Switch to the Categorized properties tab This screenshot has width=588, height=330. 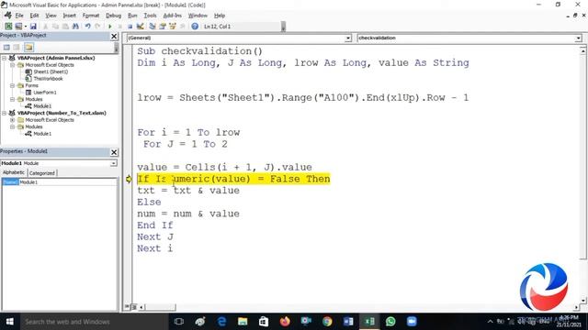click(42, 173)
